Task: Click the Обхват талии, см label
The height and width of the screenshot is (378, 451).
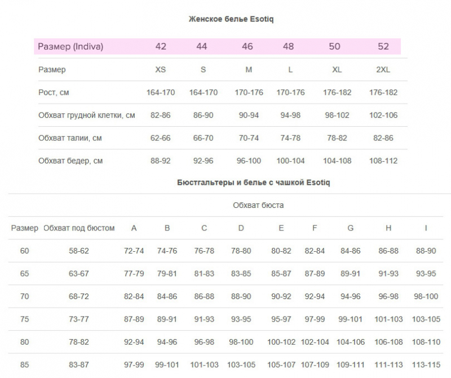Action: click(x=70, y=138)
